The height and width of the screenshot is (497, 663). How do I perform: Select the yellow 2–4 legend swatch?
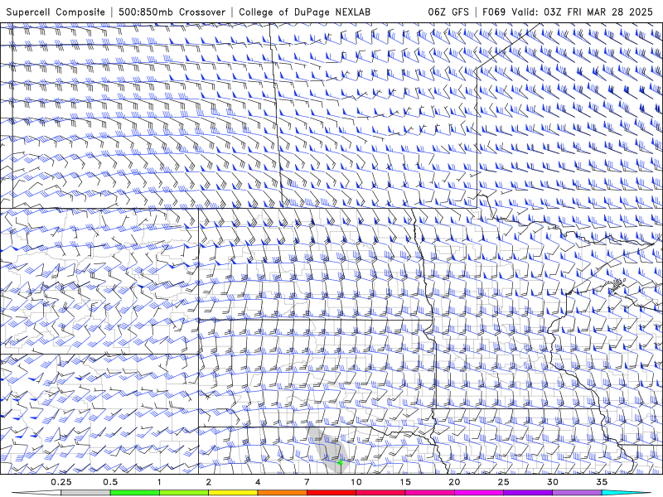233,493
